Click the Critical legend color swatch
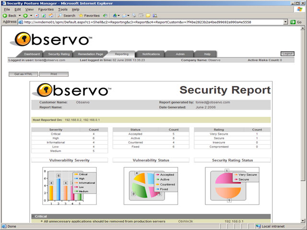This screenshot has height=230, width=307. tap(76, 174)
